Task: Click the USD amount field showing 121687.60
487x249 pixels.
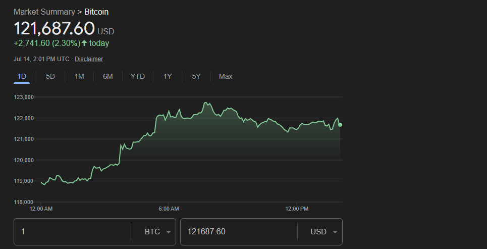Action: tap(239, 232)
